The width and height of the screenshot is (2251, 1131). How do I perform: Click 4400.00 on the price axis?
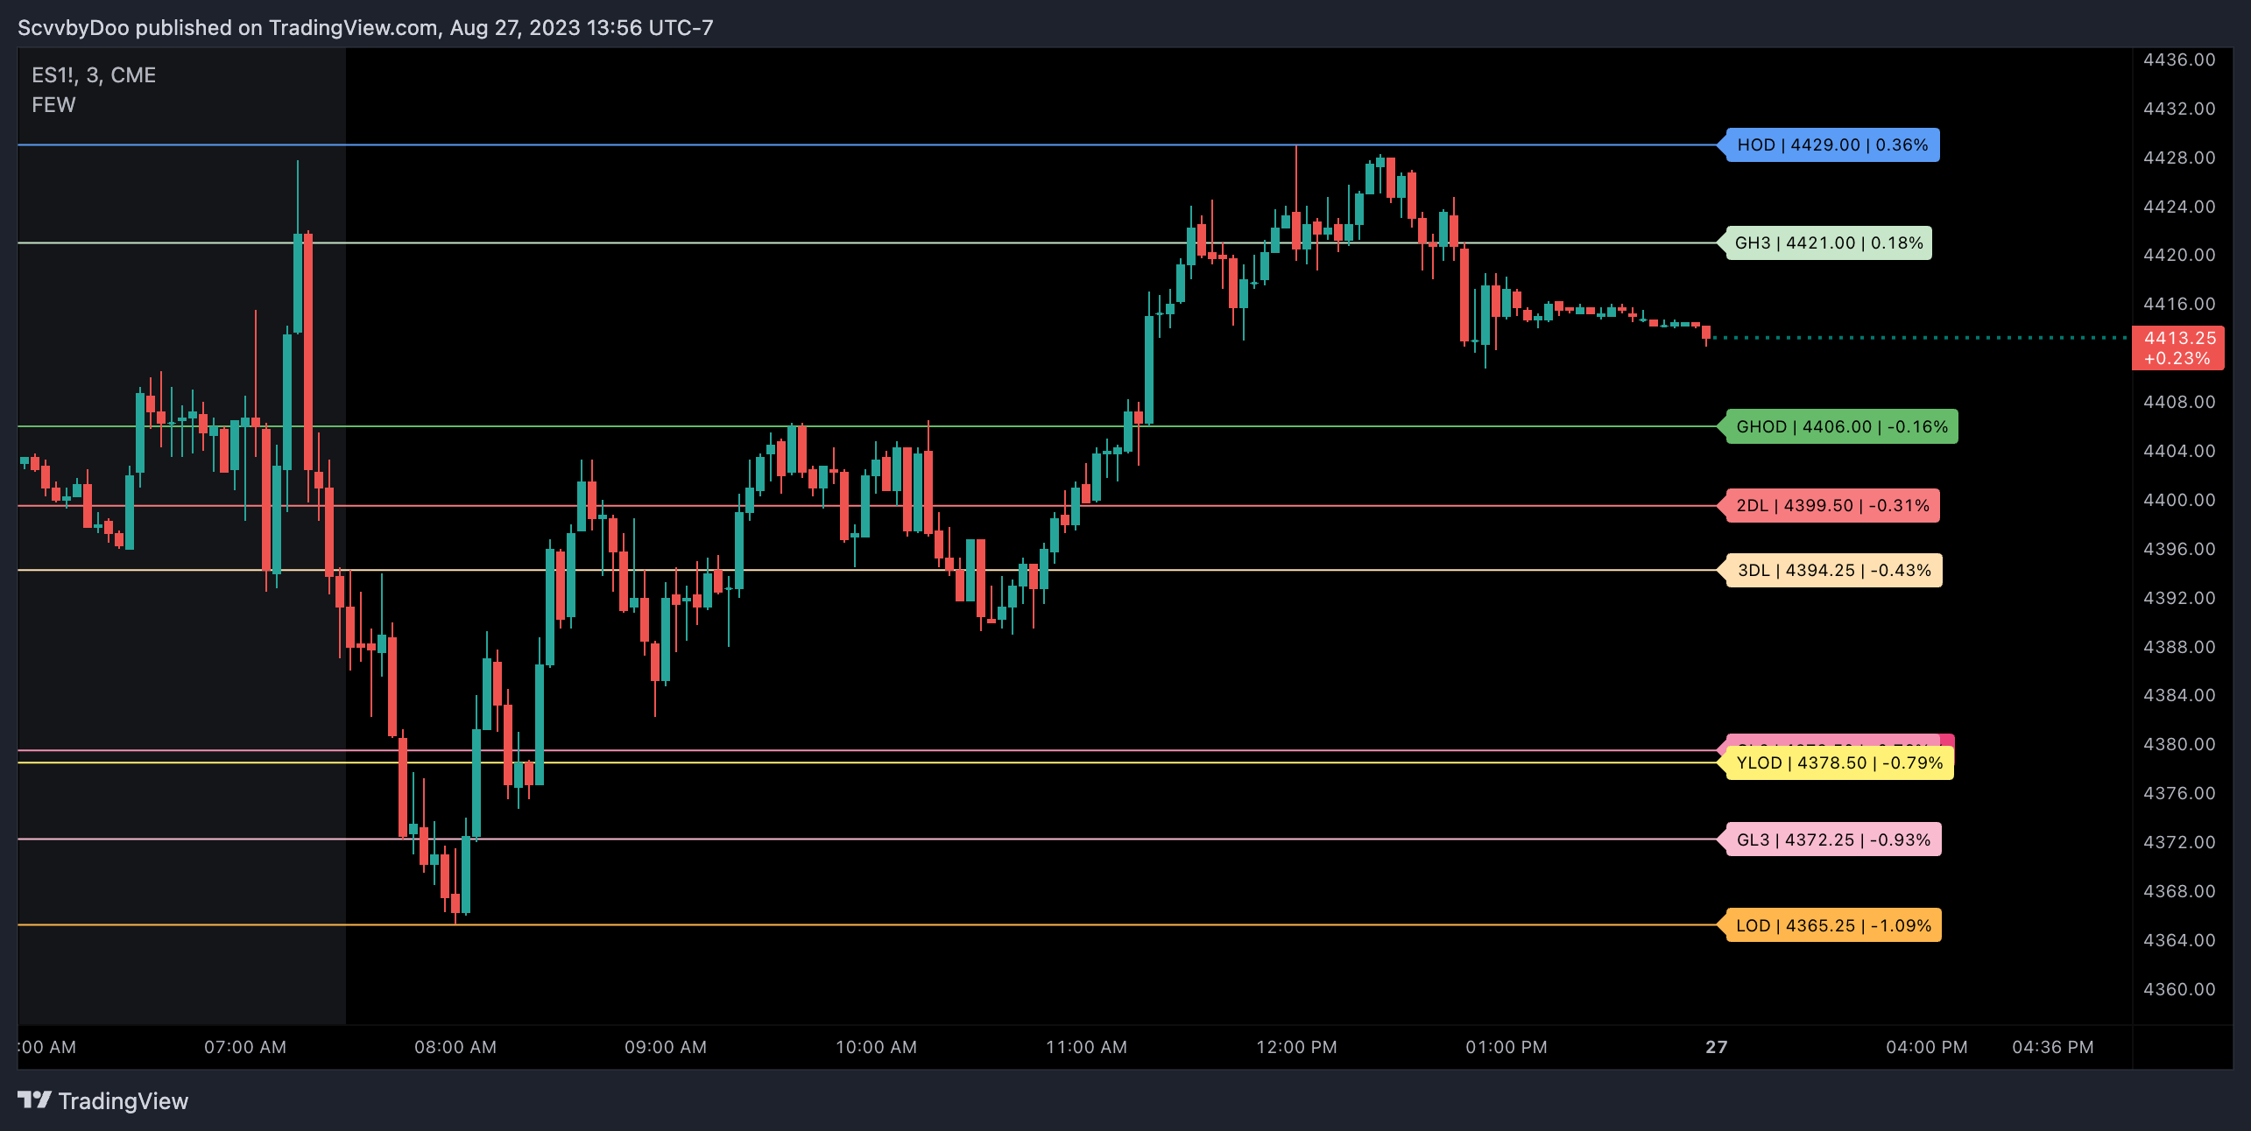pos(2179,501)
